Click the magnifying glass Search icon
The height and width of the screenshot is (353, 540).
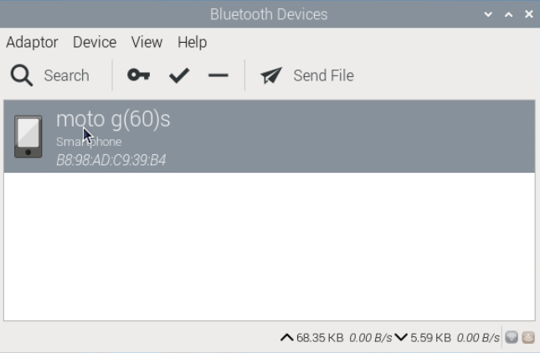(x=22, y=75)
